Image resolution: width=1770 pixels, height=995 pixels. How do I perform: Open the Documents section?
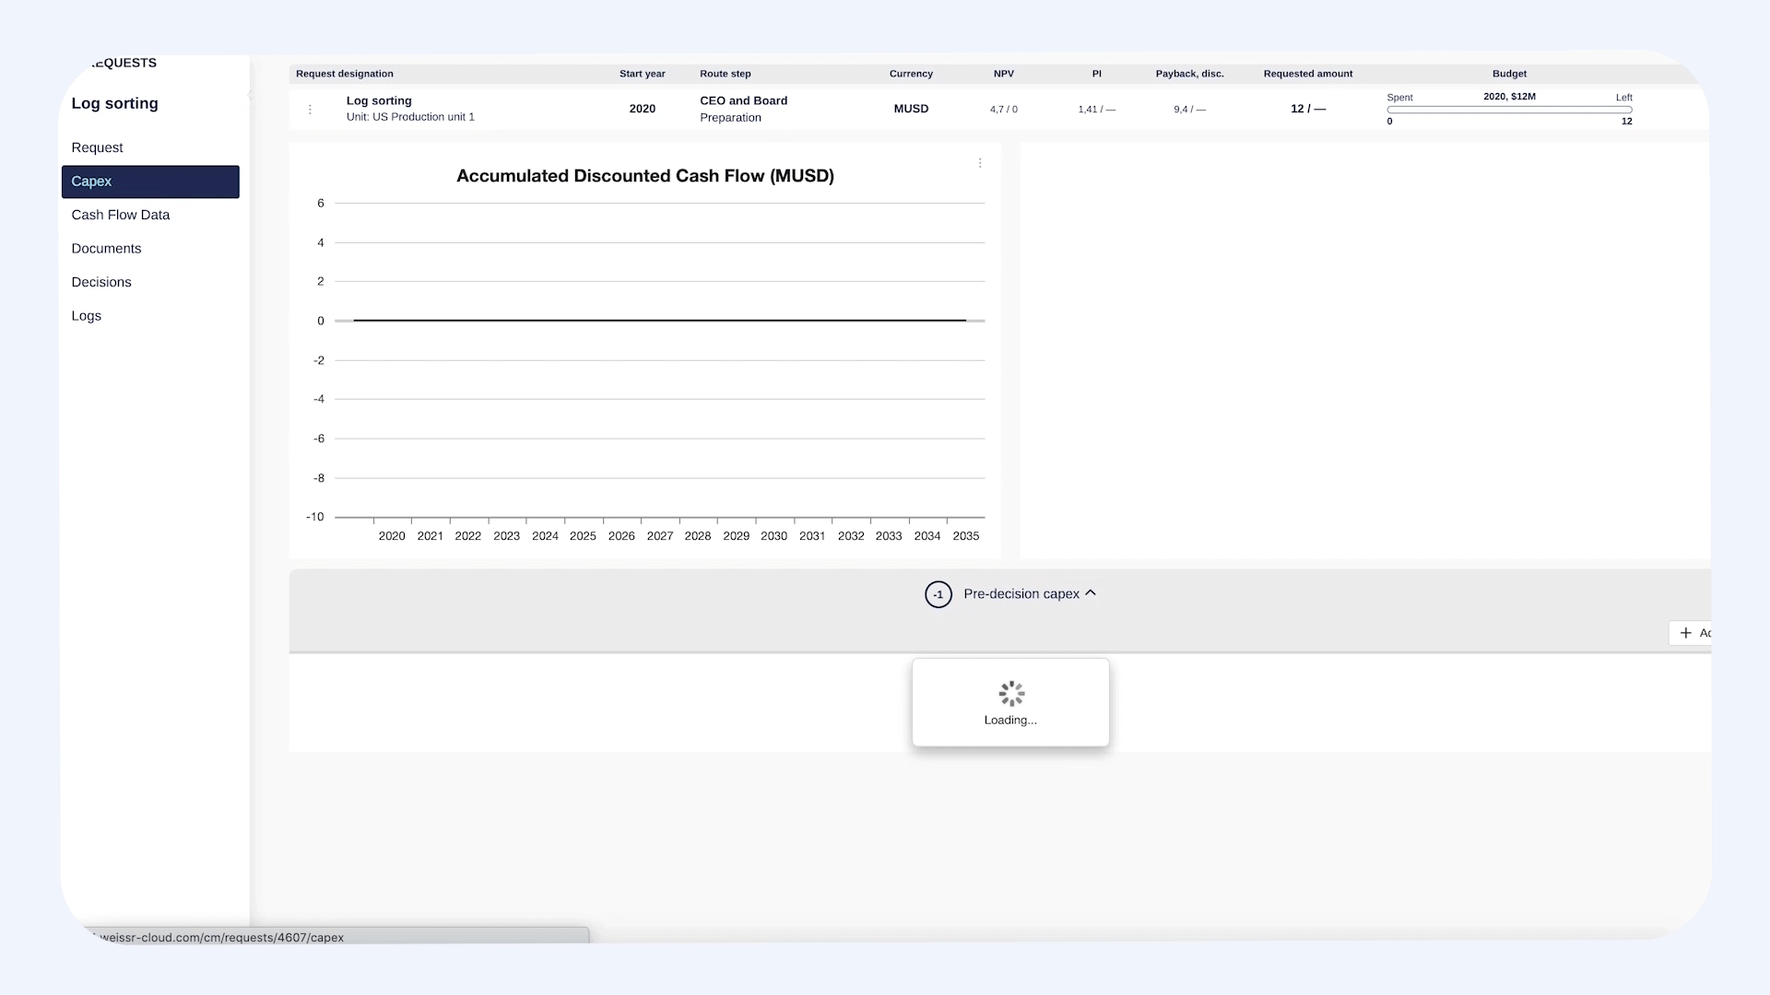(106, 248)
